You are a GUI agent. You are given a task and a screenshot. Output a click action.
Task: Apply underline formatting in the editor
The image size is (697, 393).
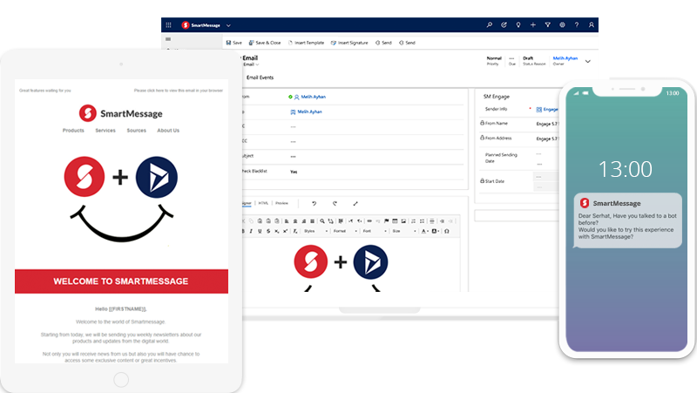[x=260, y=231]
